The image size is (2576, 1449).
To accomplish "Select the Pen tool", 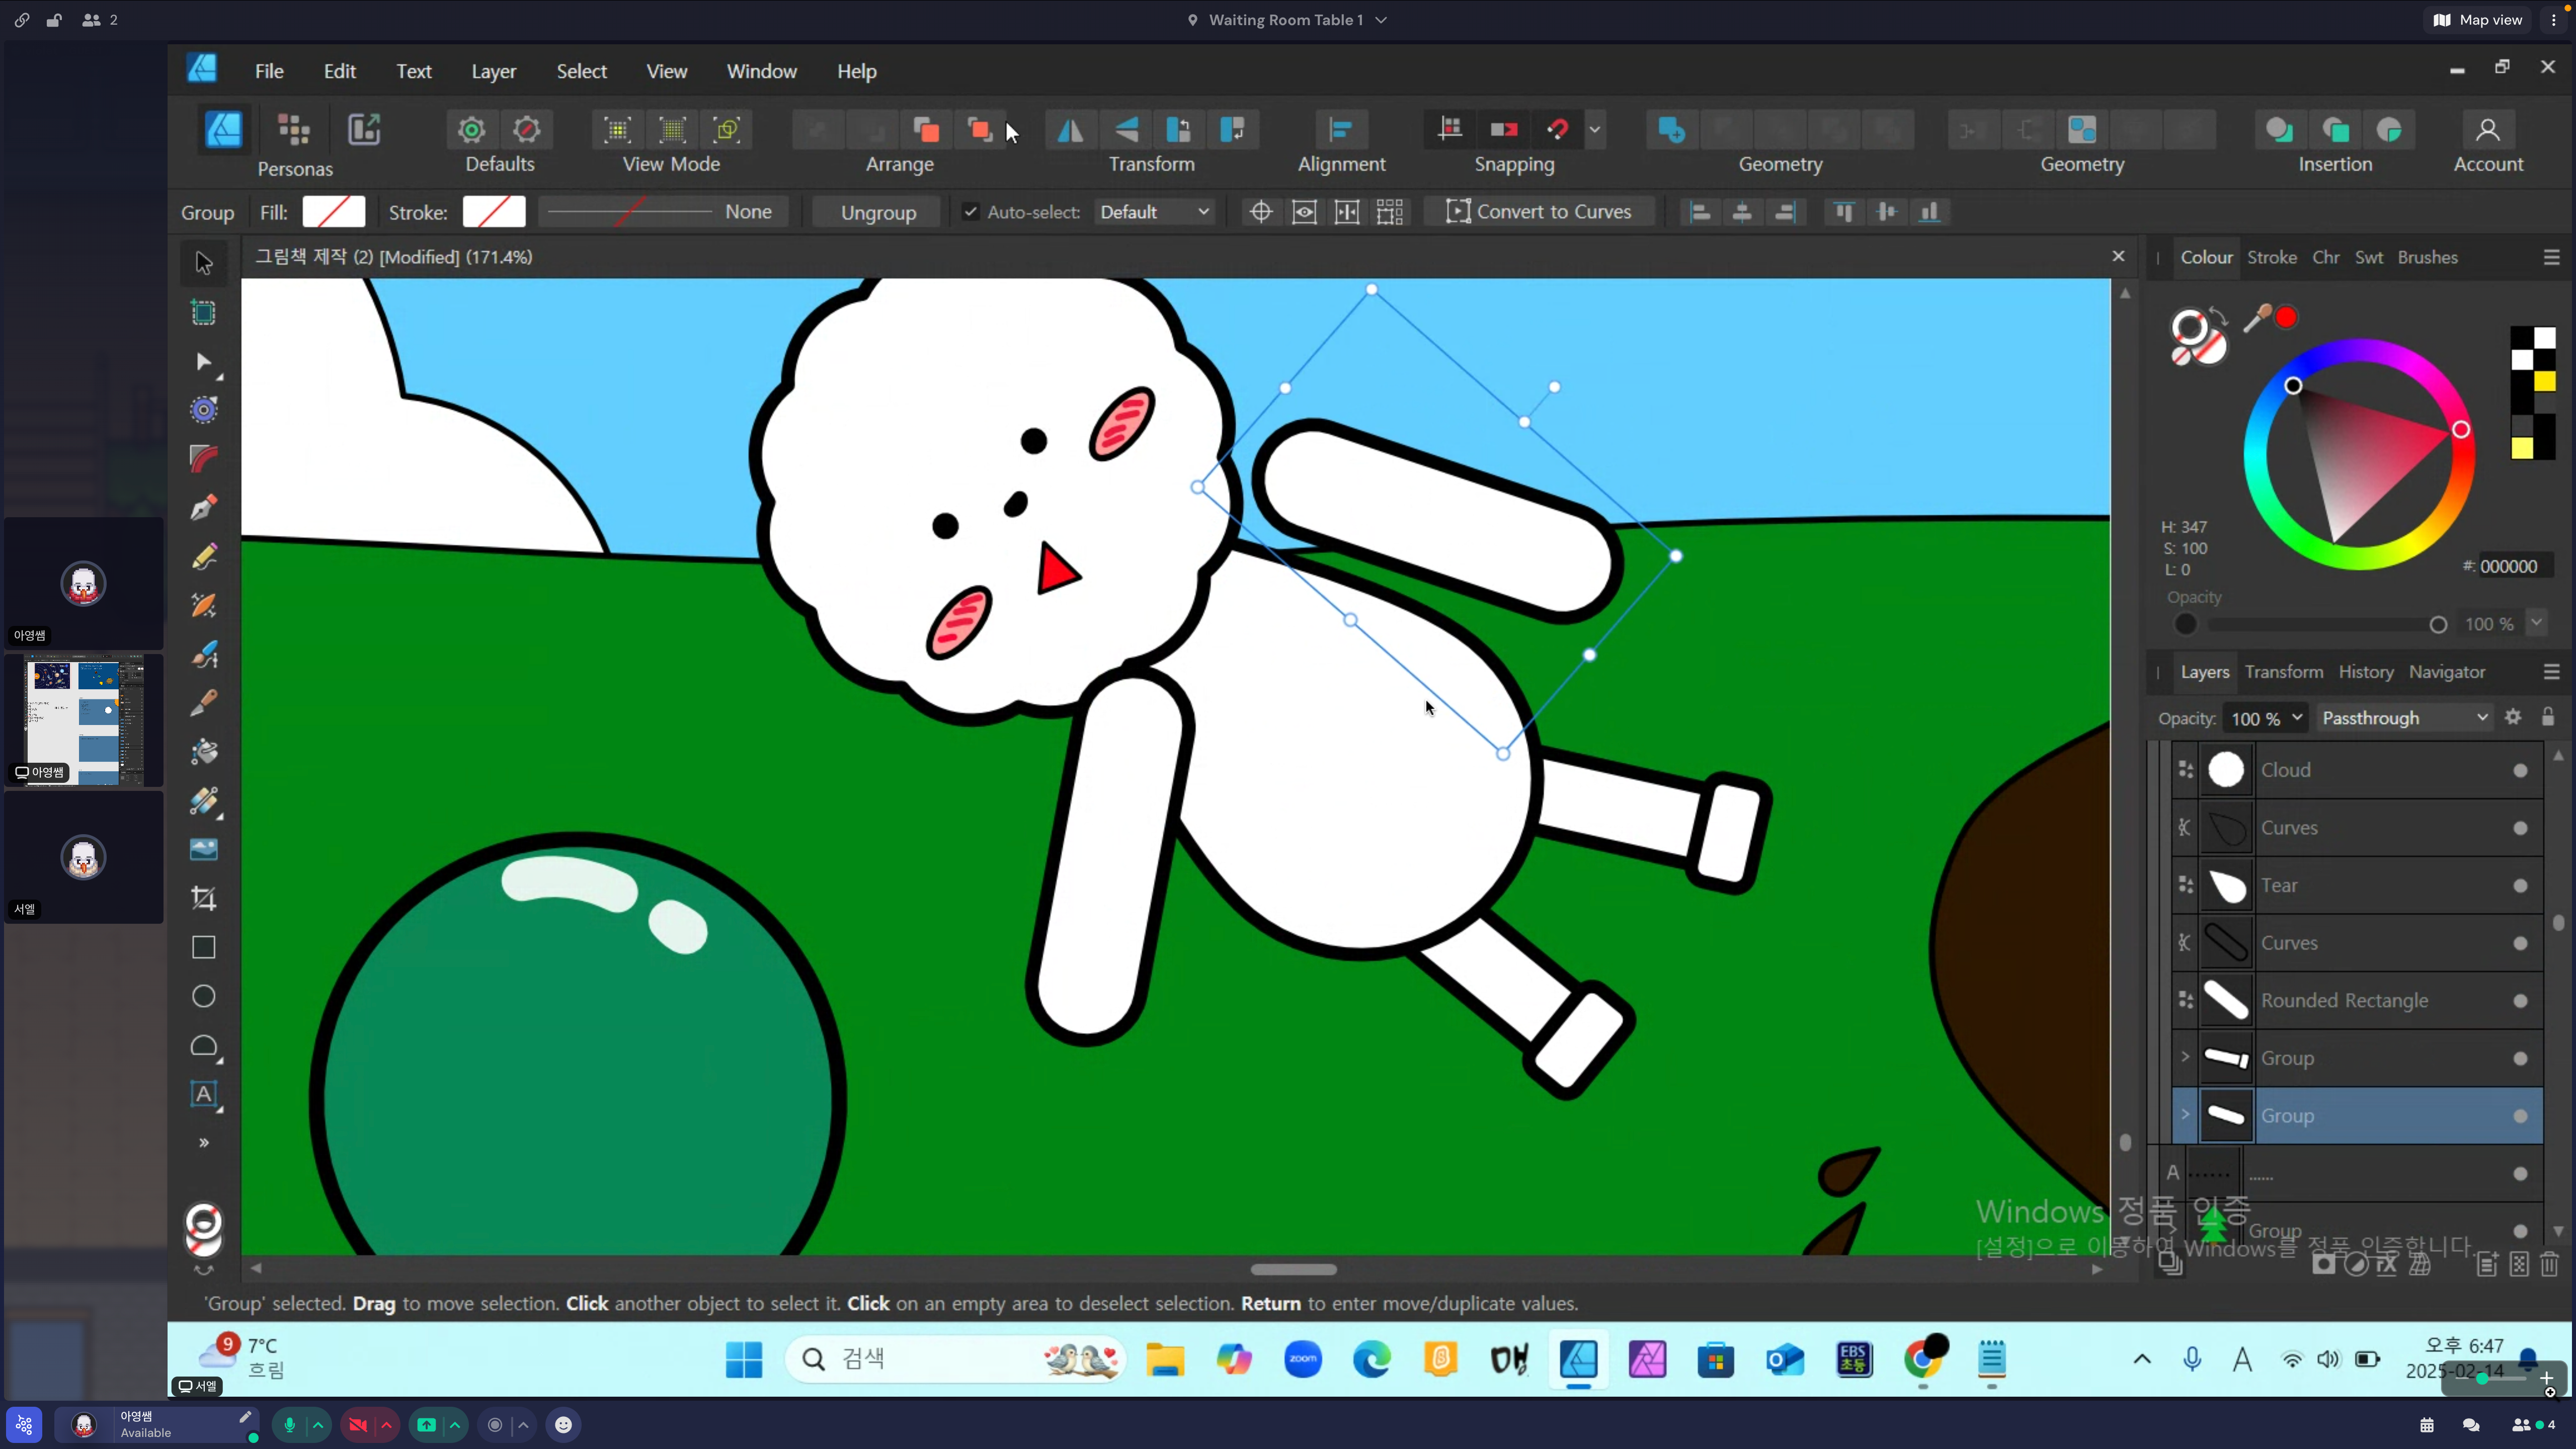I will [203, 508].
